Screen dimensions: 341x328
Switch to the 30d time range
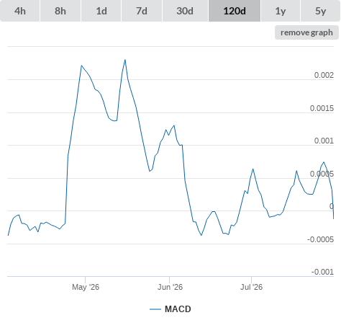click(x=185, y=11)
